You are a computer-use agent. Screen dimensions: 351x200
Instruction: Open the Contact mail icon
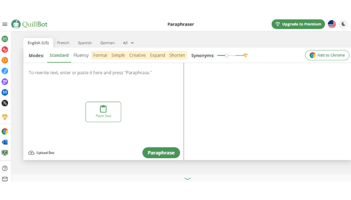pyautogui.click(x=5, y=179)
